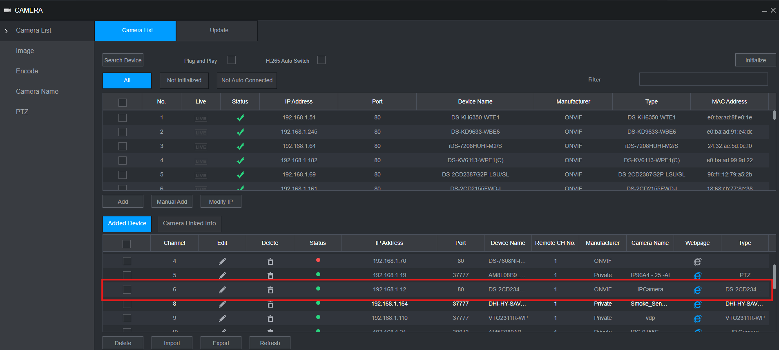This screenshot has width=779, height=350.
Task: Click the Manual Add button
Action: click(172, 202)
